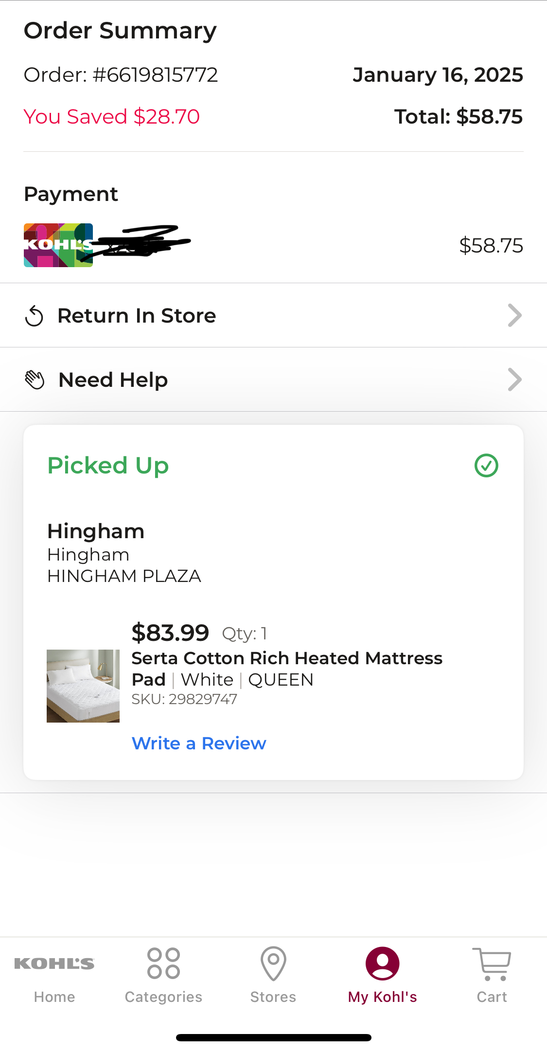Viewport: 547px width, 1053px height.
Task: Click the green Picked Up checkmark icon
Action: click(x=486, y=466)
